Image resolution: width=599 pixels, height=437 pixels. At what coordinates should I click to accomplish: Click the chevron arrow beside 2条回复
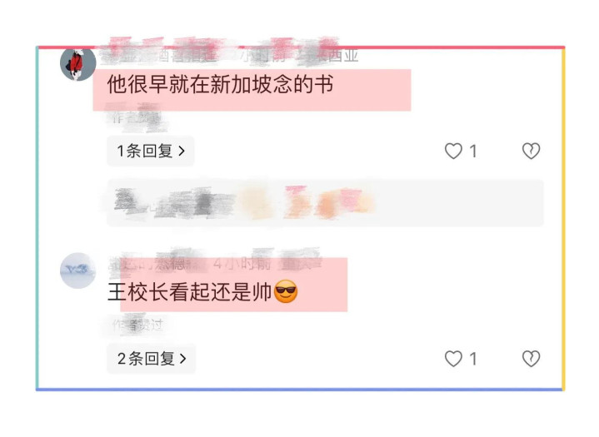(x=183, y=359)
